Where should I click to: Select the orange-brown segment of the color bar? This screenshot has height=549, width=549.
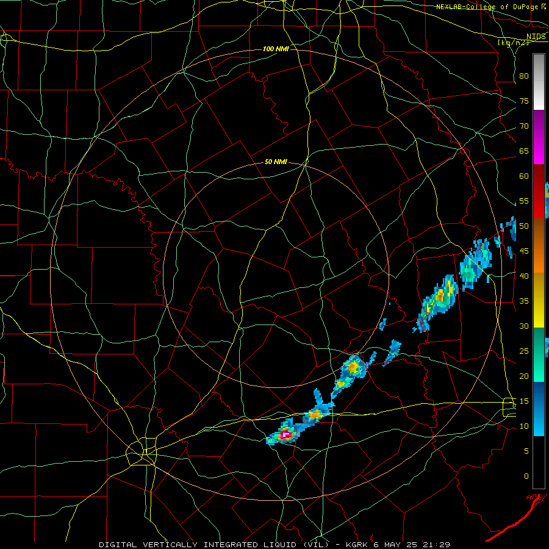point(539,245)
